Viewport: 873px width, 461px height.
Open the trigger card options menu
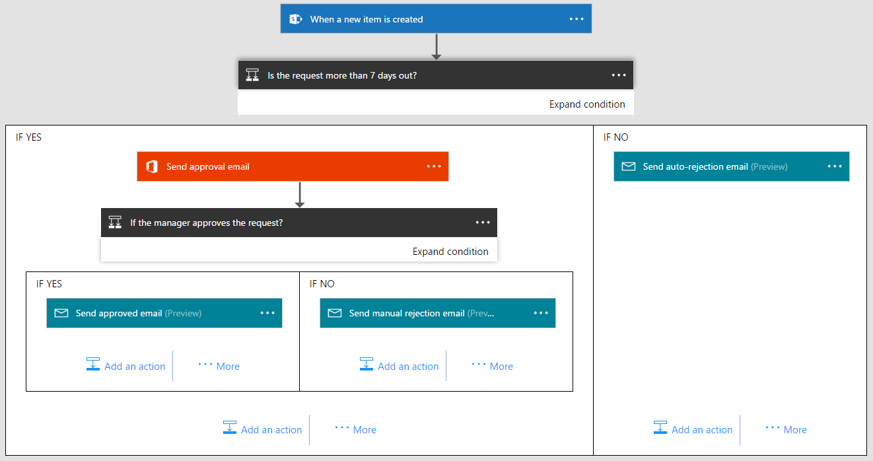[576, 18]
